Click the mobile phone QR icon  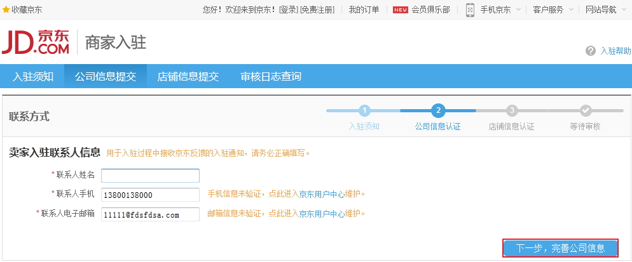pyautogui.click(x=470, y=10)
